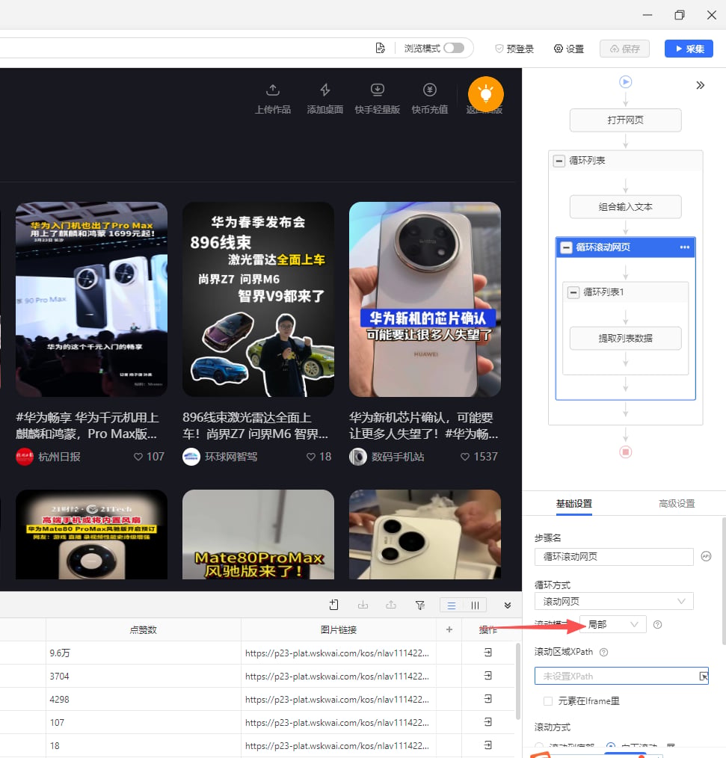Viewport: 726px width, 758px height.
Task: Switch to vertical column view icon
Action: tap(475, 606)
